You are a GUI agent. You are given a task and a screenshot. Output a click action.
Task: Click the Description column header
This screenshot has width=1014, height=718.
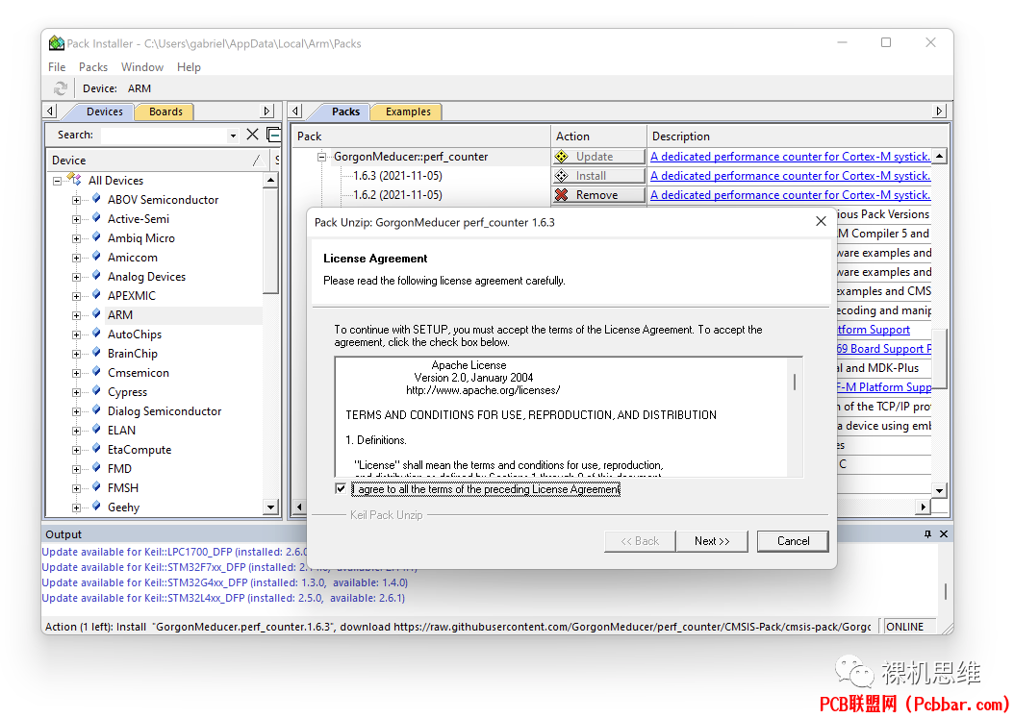798,136
